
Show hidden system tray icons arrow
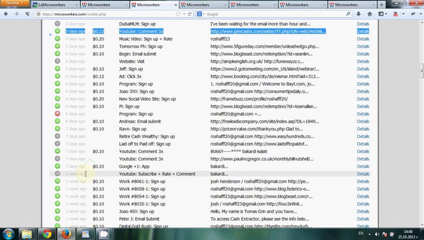[x=369, y=234]
